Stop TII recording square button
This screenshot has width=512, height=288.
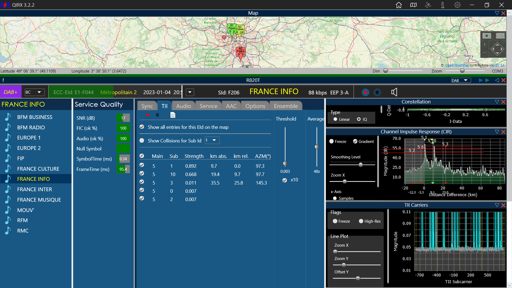tap(157, 115)
